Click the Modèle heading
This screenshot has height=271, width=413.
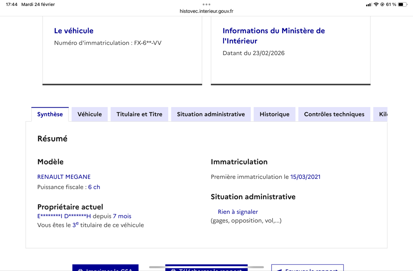click(50, 162)
